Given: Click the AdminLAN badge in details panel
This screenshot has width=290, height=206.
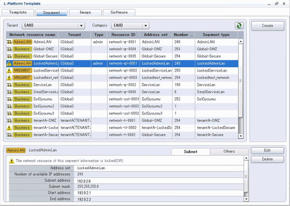Looking at the screenshot, I should [x=16, y=151].
